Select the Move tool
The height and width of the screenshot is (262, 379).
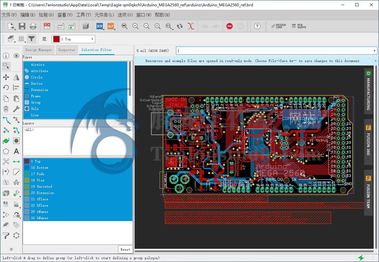(x=6, y=77)
